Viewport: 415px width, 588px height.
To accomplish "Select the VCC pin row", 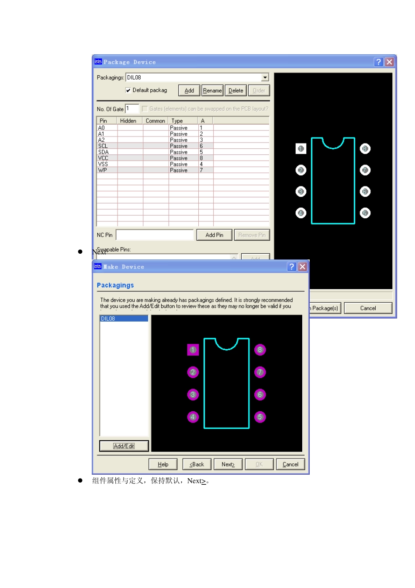I will (183, 158).
